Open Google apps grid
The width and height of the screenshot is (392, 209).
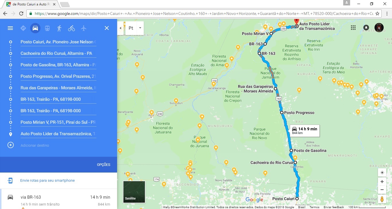353,28
